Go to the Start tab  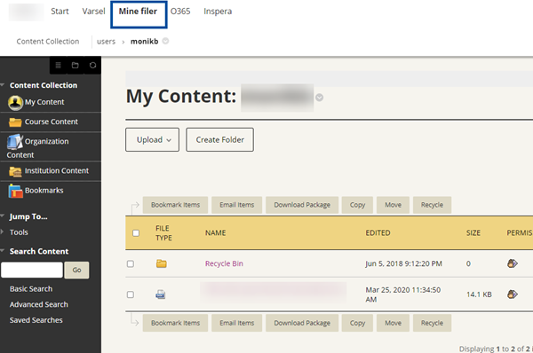60,12
